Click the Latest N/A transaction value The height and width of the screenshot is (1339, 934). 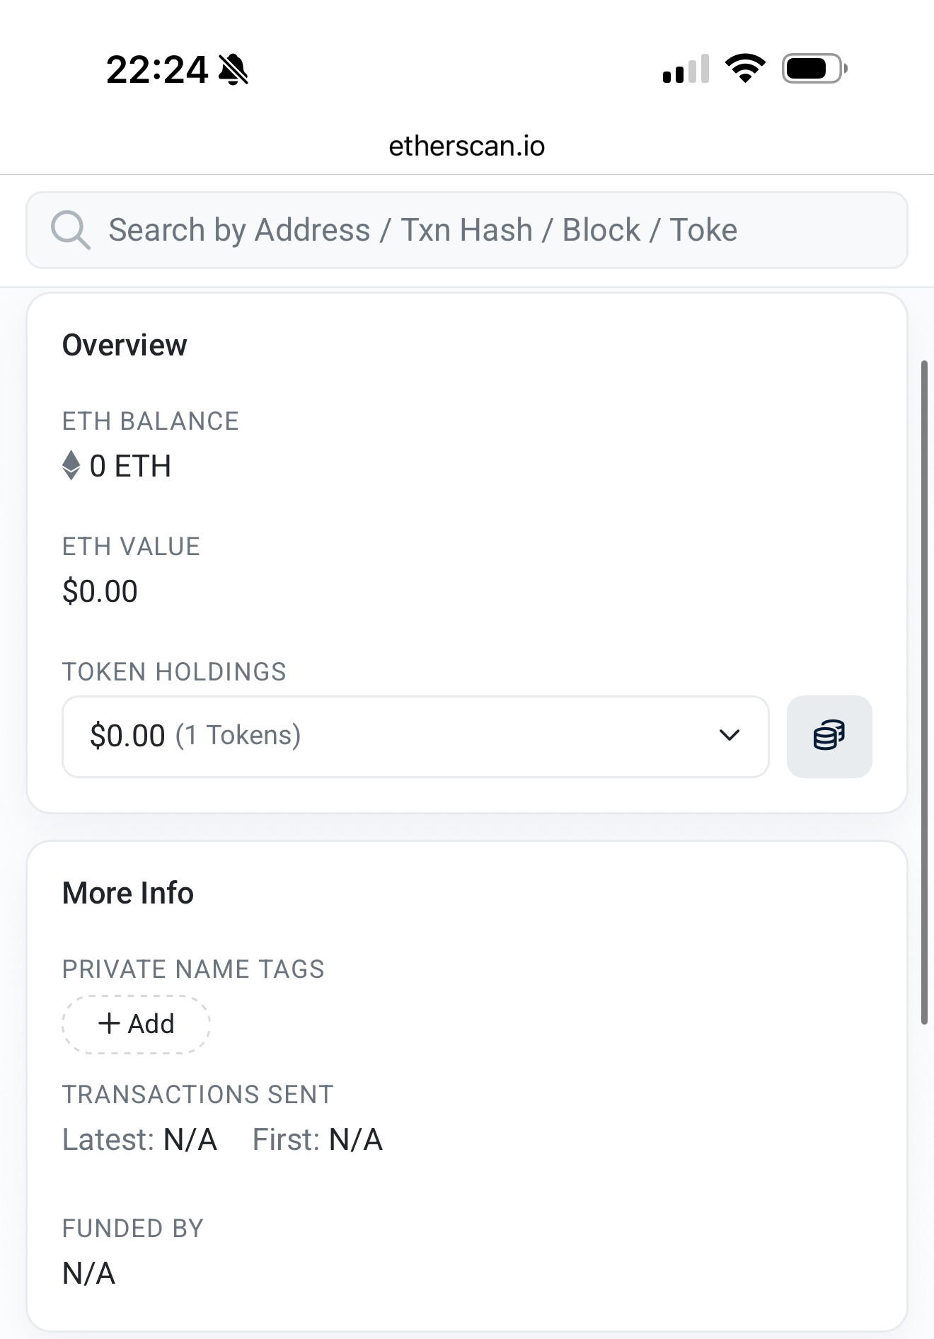pyautogui.click(x=190, y=1140)
